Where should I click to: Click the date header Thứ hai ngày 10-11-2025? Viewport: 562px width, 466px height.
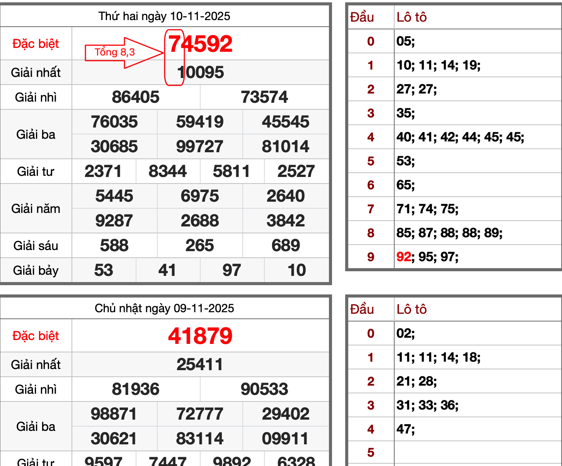pos(164,16)
